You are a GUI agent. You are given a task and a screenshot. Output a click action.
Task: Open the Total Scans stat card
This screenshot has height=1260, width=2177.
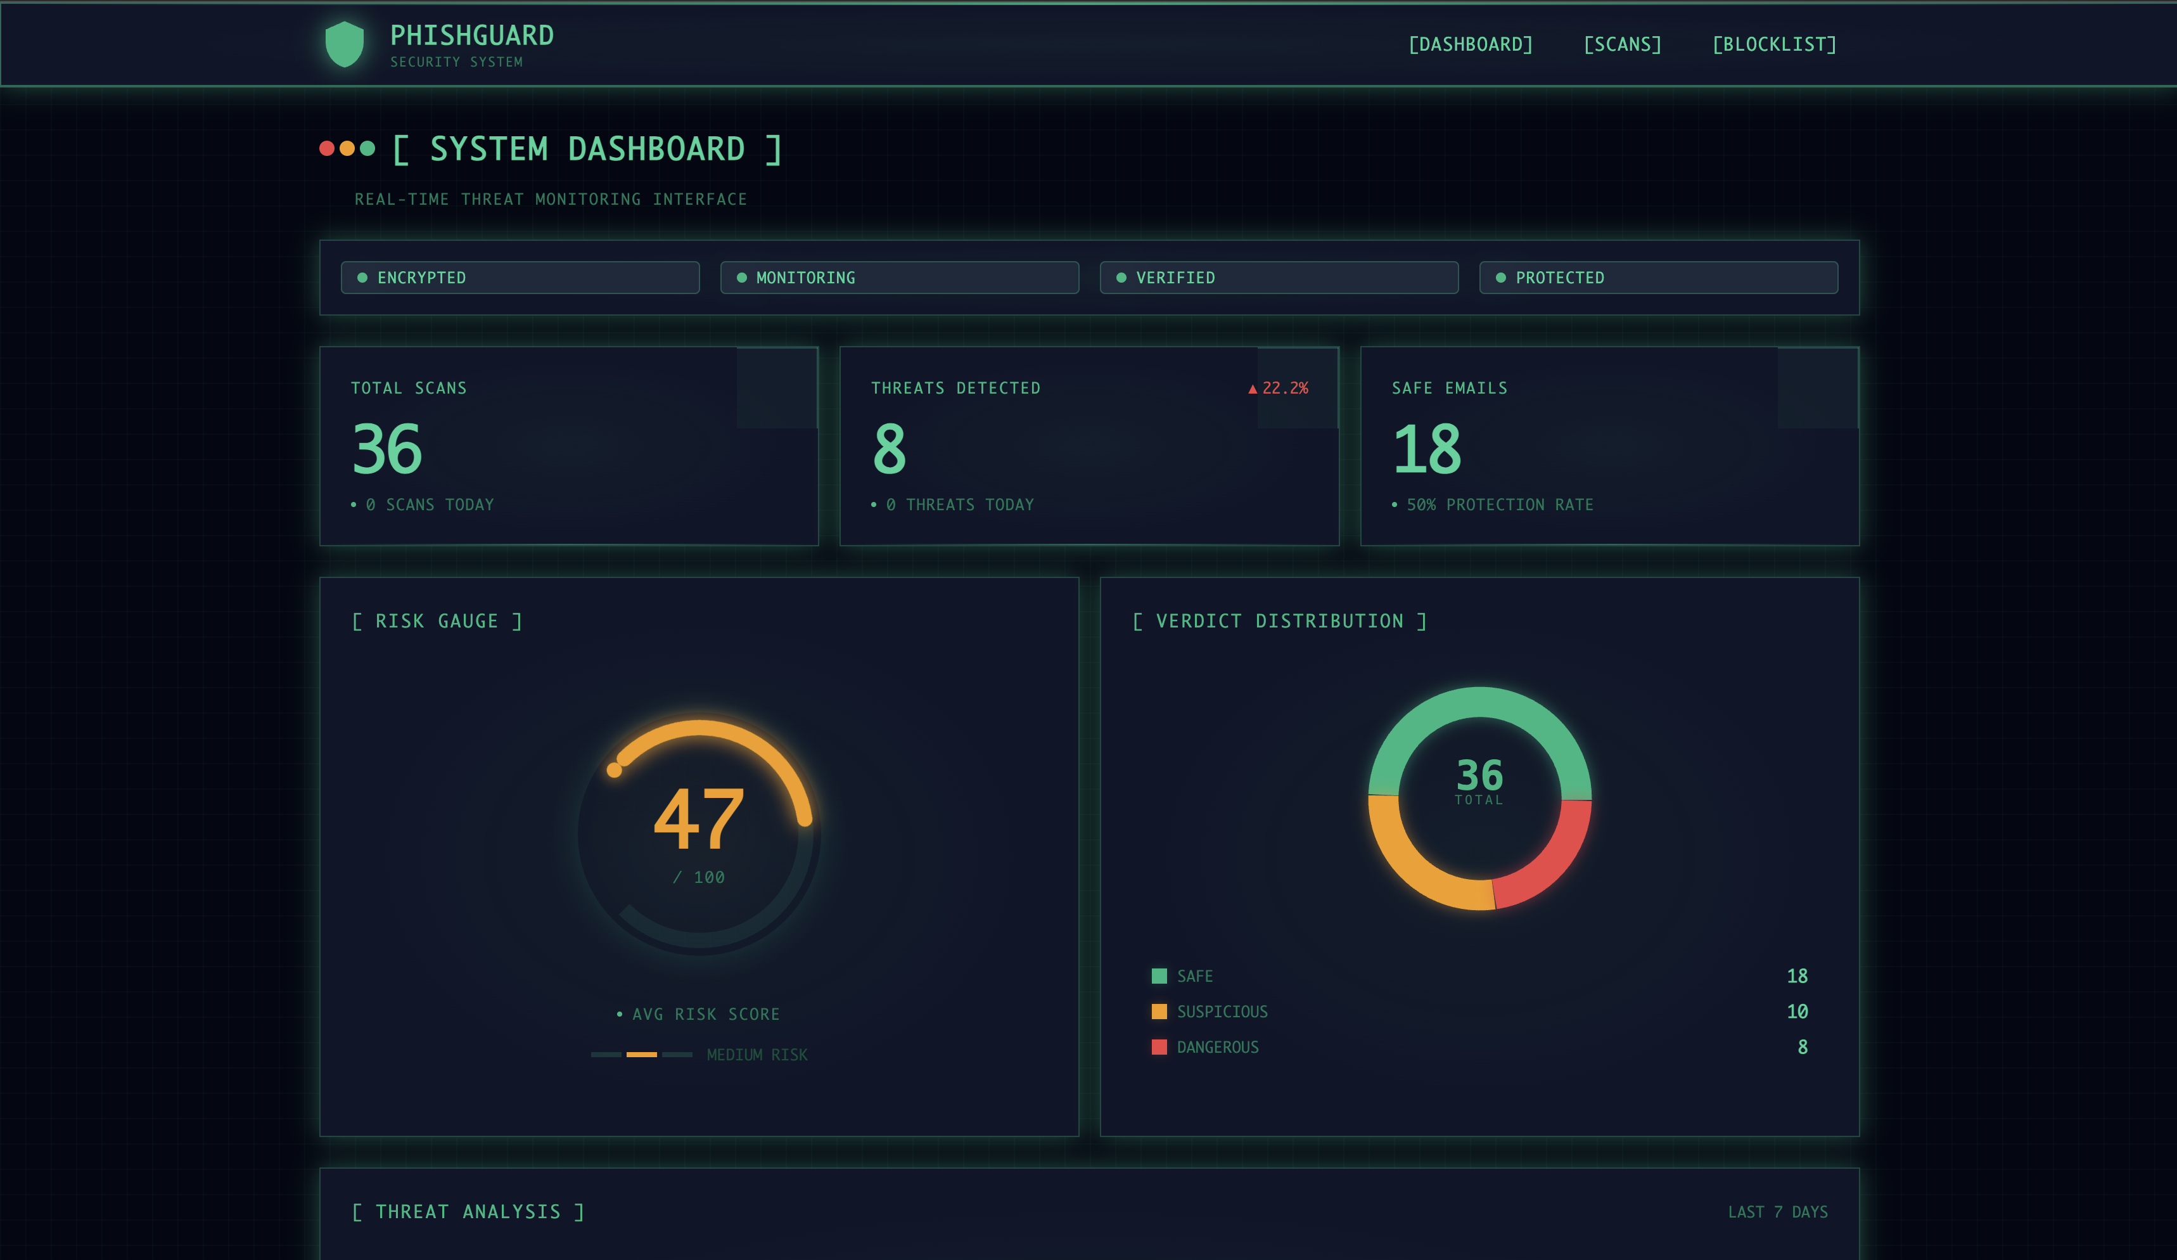coord(568,446)
